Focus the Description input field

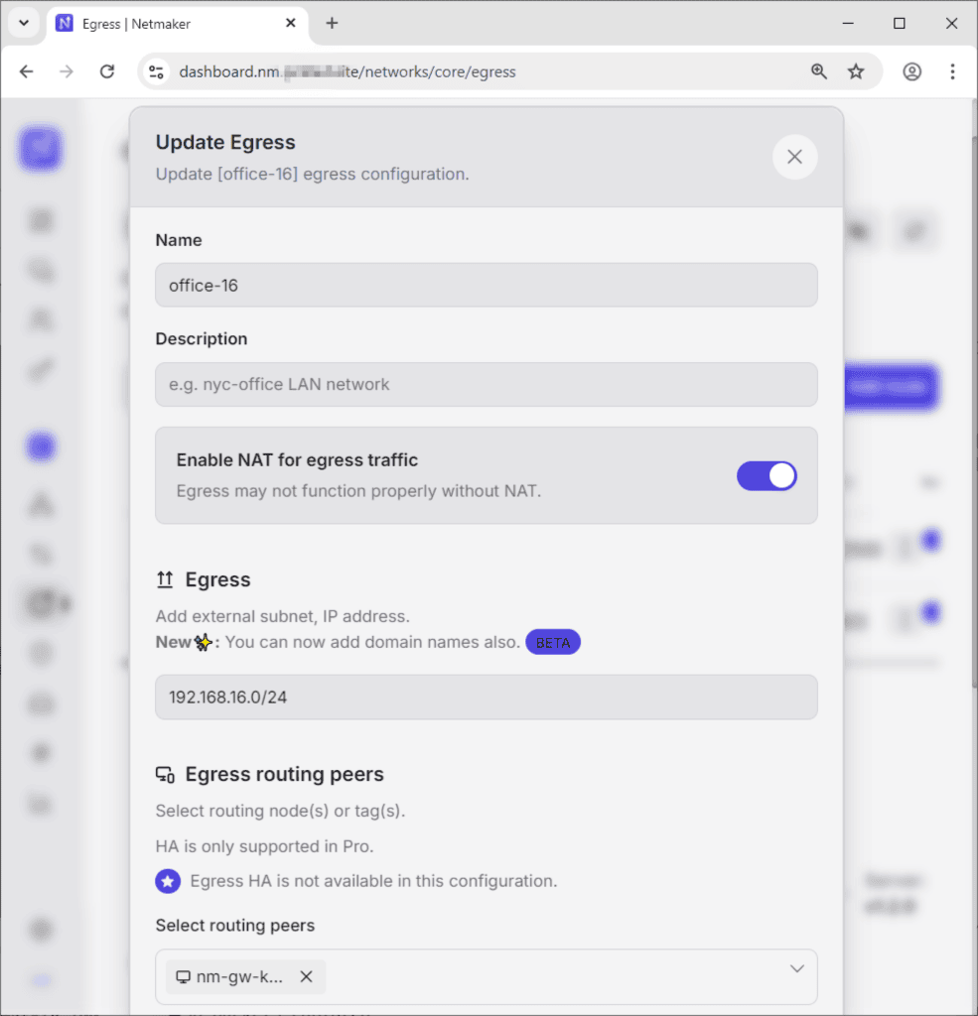pos(486,384)
